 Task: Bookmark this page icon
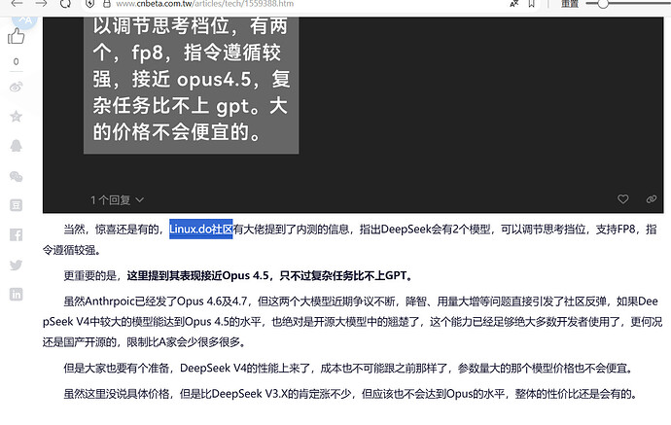[531, 4]
